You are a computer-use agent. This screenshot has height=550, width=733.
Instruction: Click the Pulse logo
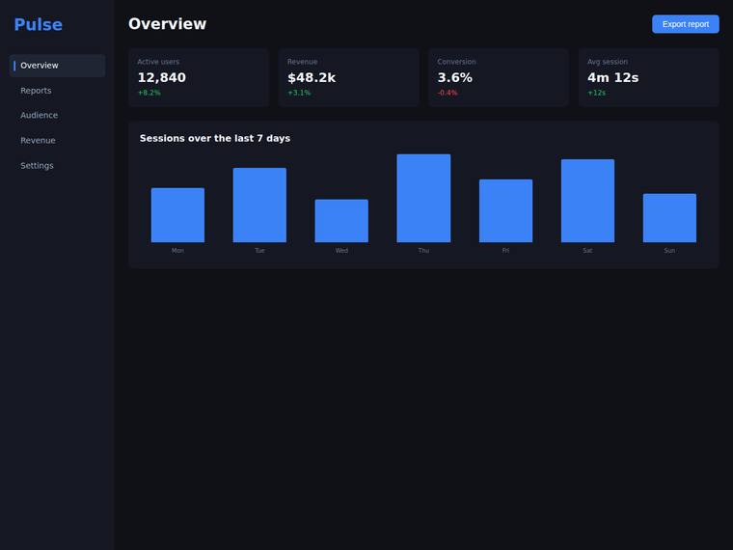tap(38, 24)
